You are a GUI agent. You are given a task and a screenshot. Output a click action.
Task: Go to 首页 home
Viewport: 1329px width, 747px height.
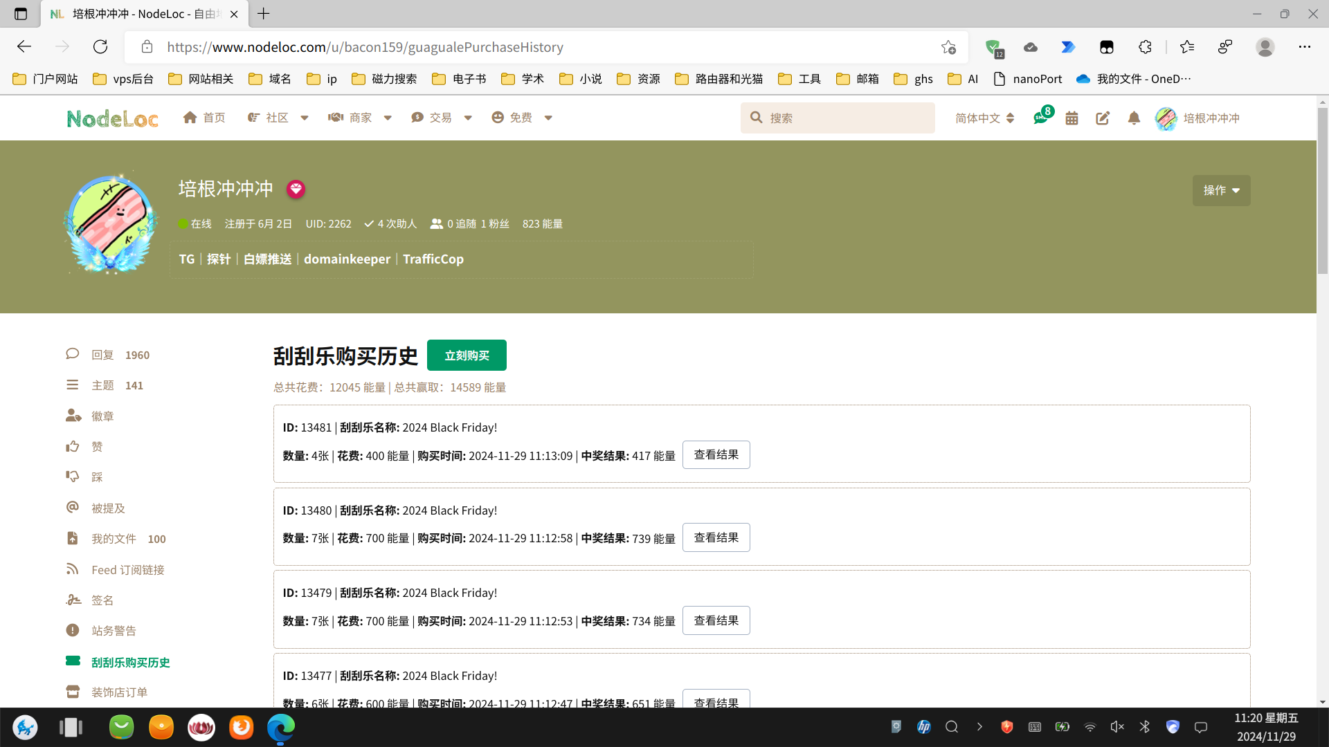pyautogui.click(x=204, y=118)
